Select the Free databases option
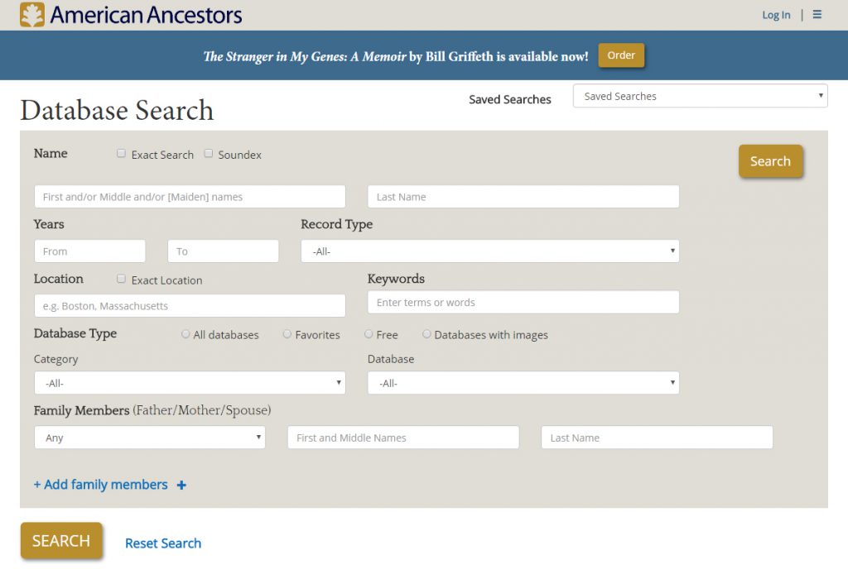 368,334
